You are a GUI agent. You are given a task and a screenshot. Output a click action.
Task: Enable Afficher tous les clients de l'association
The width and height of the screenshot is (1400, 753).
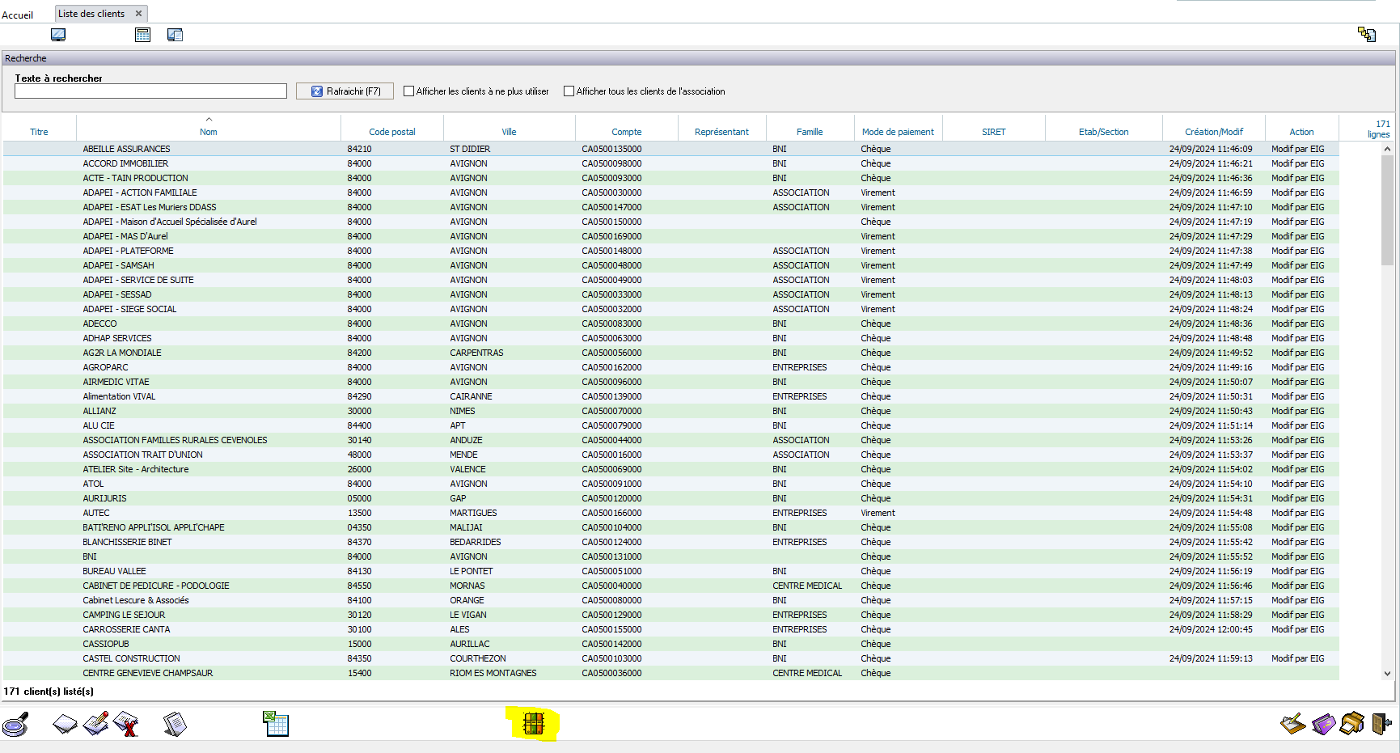tap(569, 91)
